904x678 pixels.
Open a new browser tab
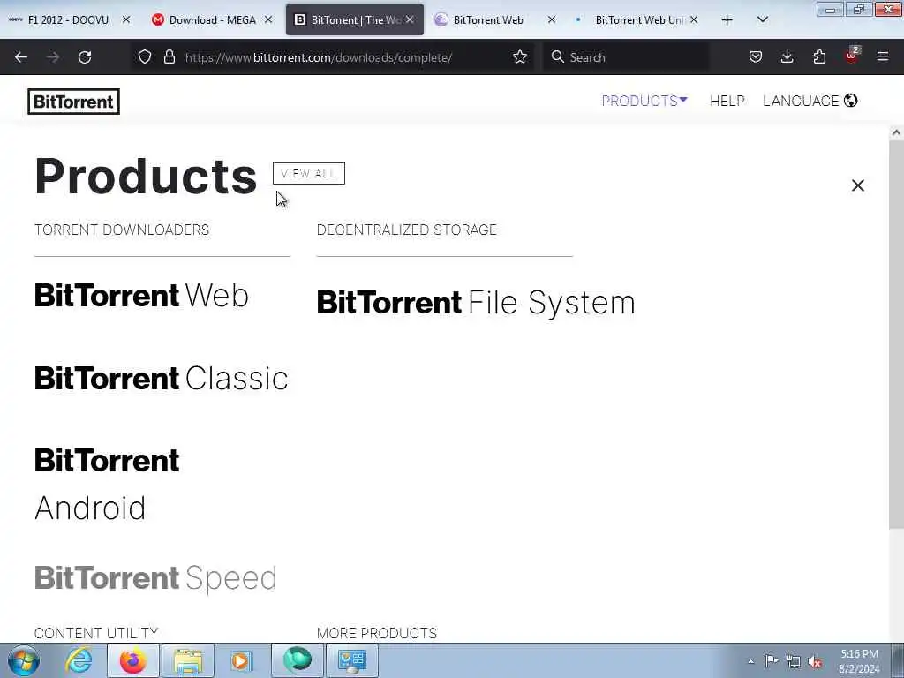coord(727,20)
